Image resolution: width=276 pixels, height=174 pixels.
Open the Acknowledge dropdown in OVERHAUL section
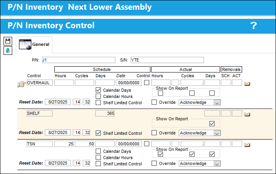point(200,102)
